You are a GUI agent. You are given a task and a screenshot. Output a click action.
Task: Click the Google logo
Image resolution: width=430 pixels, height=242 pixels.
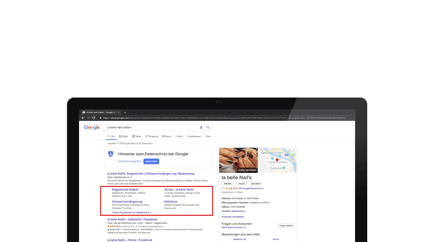(x=92, y=127)
